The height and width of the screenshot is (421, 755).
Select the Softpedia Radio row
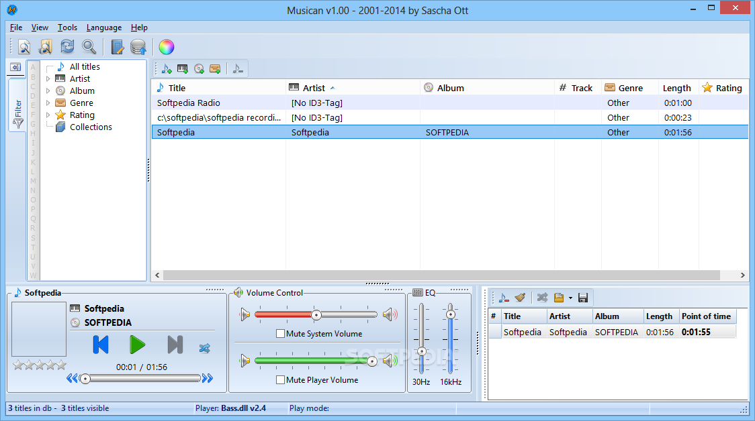tap(450, 103)
